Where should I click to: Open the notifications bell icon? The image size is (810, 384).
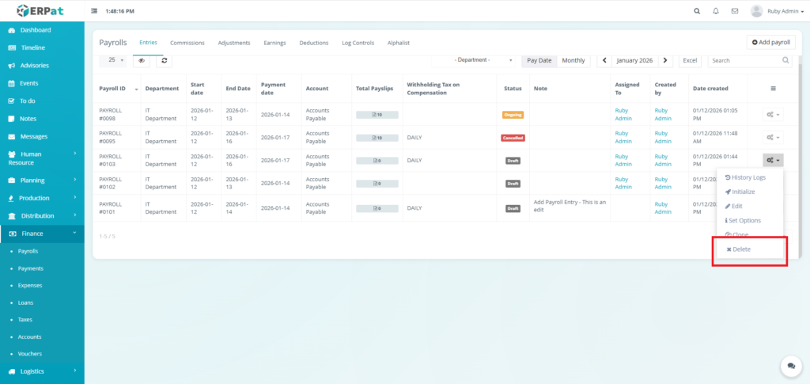point(716,11)
